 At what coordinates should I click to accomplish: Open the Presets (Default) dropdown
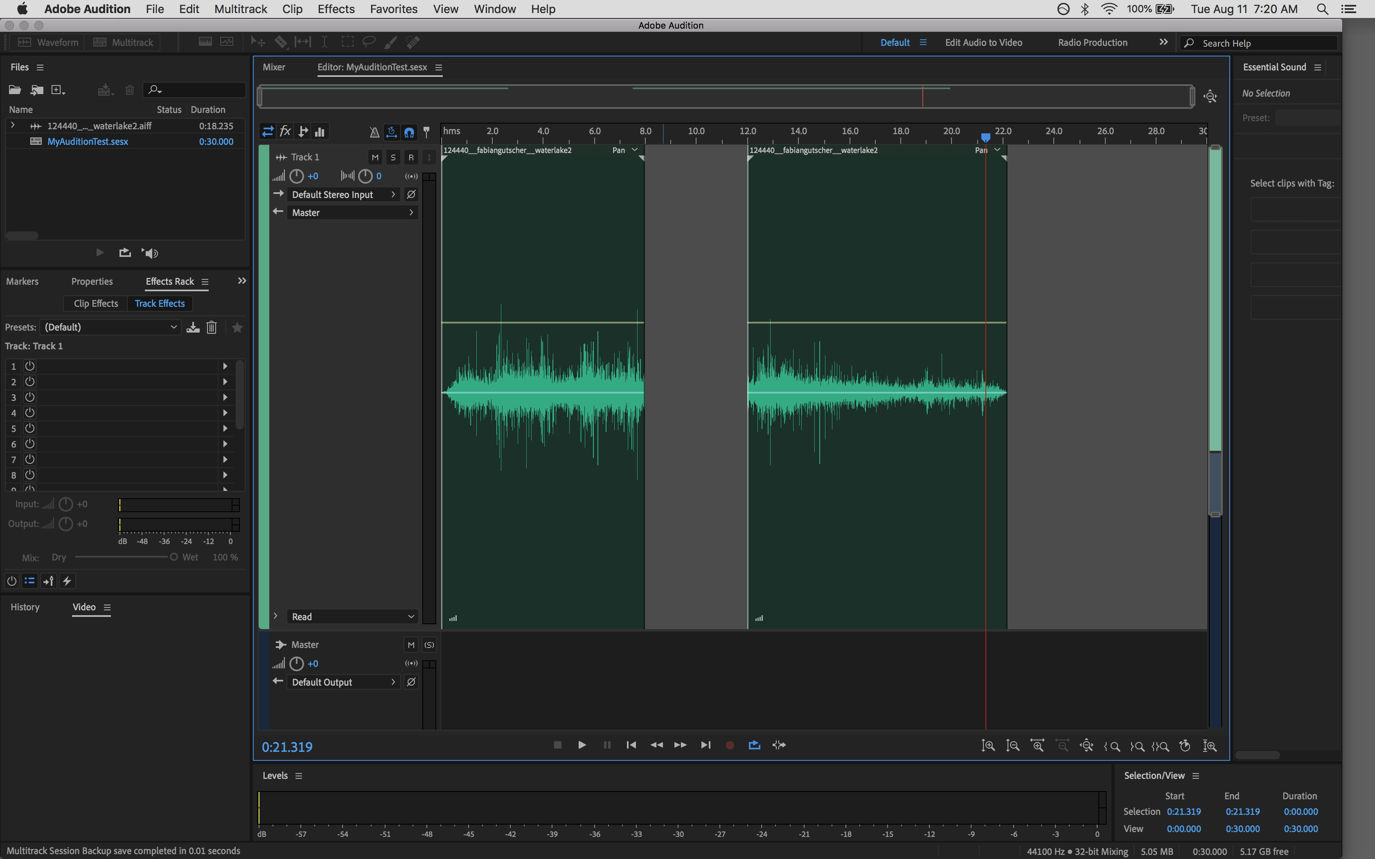[110, 327]
